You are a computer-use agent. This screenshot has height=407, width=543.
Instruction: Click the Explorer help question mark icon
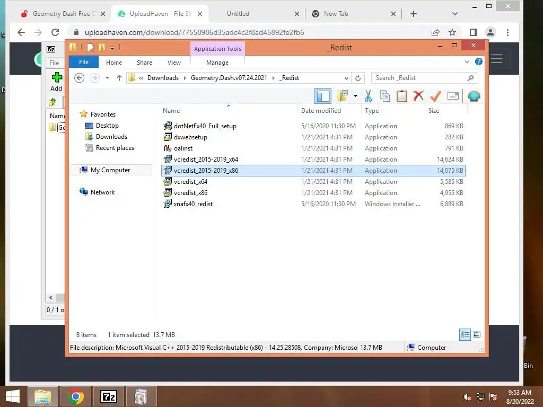479,61
